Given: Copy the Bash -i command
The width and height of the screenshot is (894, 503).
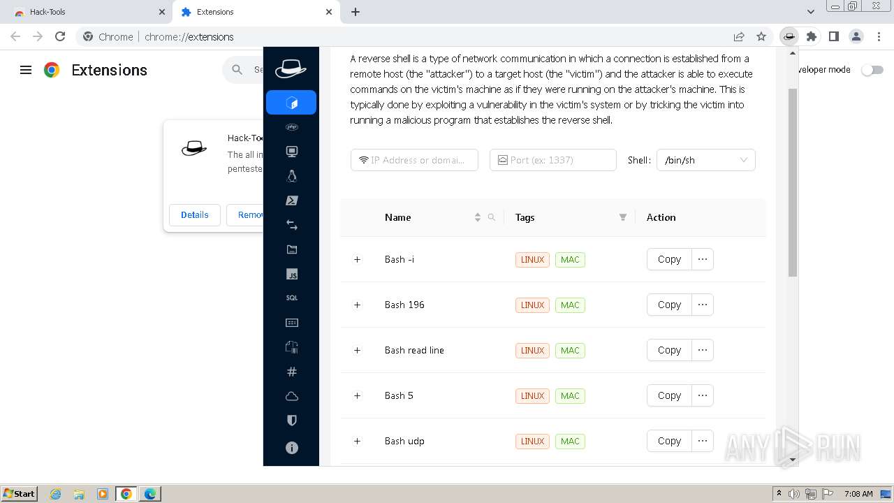Looking at the screenshot, I should pyautogui.click(x=669, y=259).
